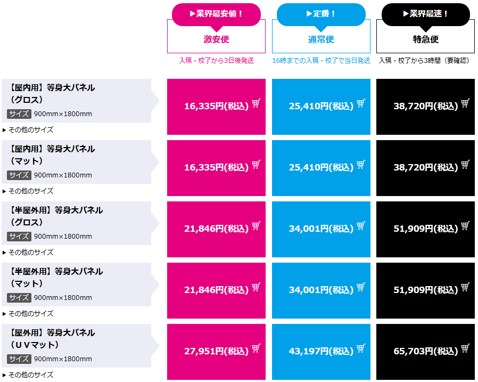Expand その他のサイズ under 屋内用 グロス panel
478x382 pixels.
tap(30, 129)
